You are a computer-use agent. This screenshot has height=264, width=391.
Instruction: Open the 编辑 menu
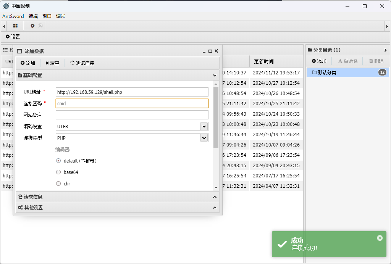pos(33,16)
